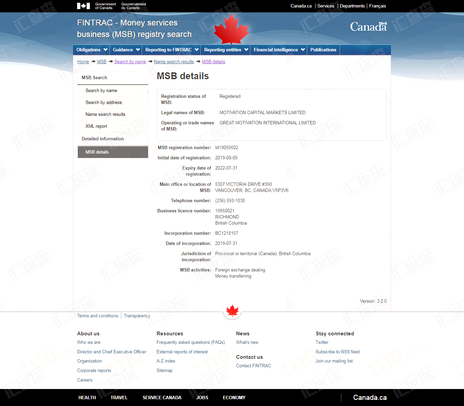Viewport: 464px width, 406px height.
Task: Open the Publications menu item
Action: coord(323,50)
